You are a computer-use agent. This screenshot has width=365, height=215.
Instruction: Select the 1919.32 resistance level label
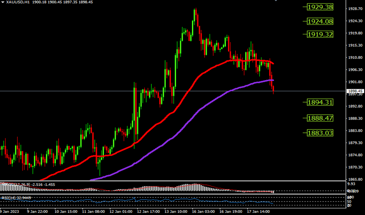(x=319, y=34)
